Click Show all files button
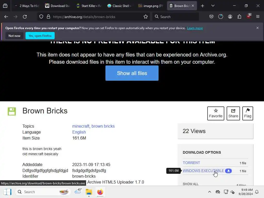This screenshot has height=198, width=264. (x=132, y=73)
